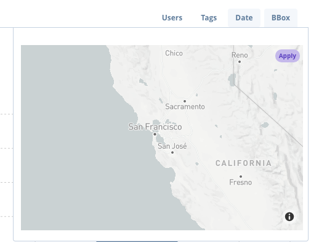Click the CALIFORNIA state label
The width and height of the screenshot is (319, 242).
(244, 163)
